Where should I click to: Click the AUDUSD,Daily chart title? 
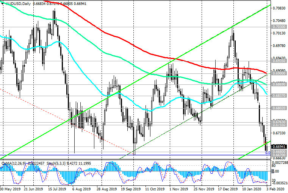(18, 4)
